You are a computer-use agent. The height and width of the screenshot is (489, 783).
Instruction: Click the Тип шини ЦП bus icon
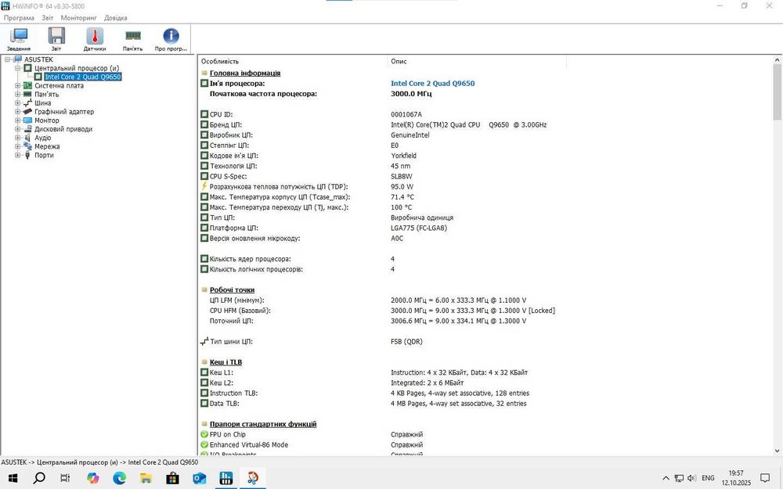click(204, 342)
